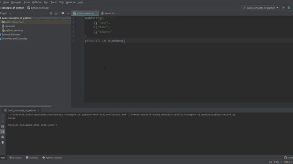Open the Tools menu
Viewport: 293px width, 164px height.
pos(54,2)
